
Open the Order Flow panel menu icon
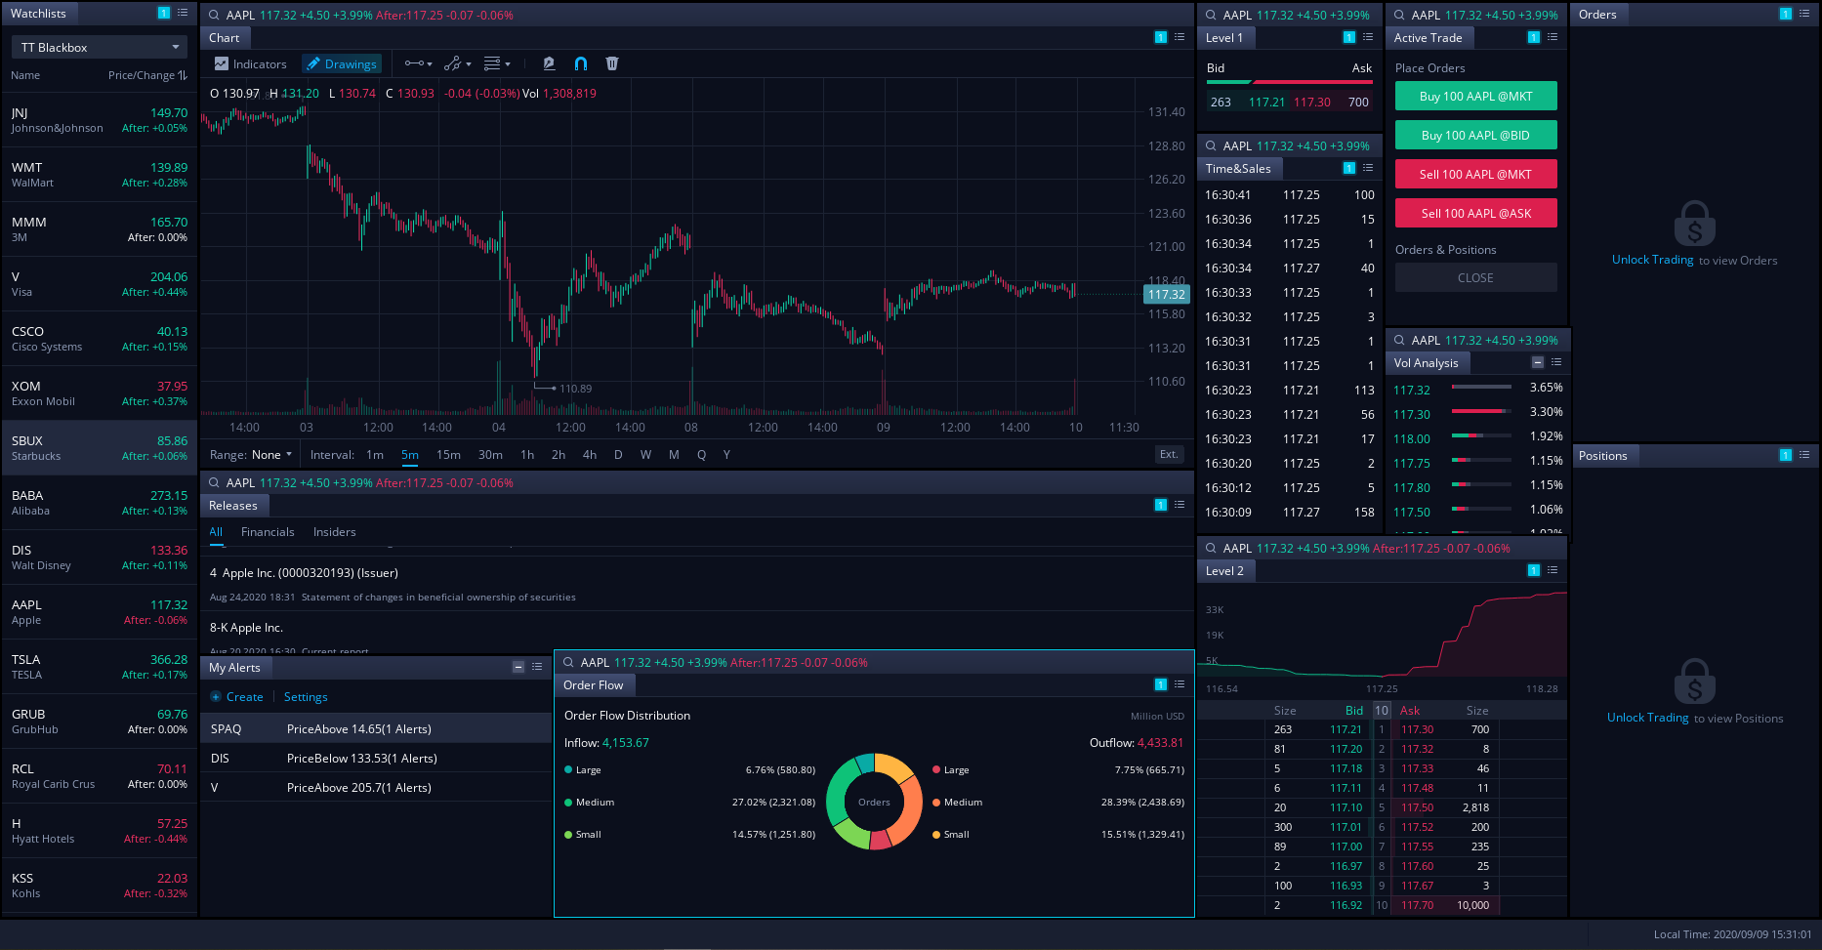(1180, 684)
